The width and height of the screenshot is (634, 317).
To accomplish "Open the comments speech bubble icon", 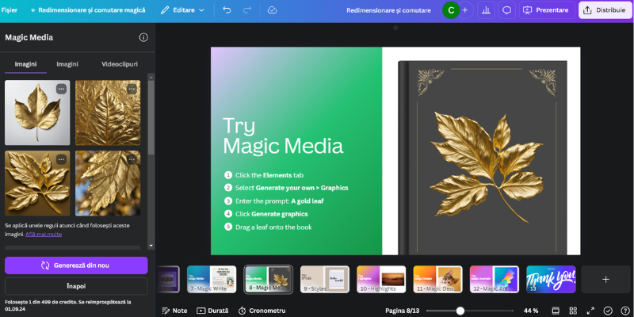I will click(x=506, y=10).
